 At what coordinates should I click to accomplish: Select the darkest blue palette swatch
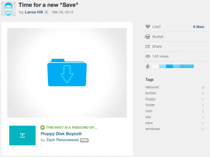(x=169, y=66)
